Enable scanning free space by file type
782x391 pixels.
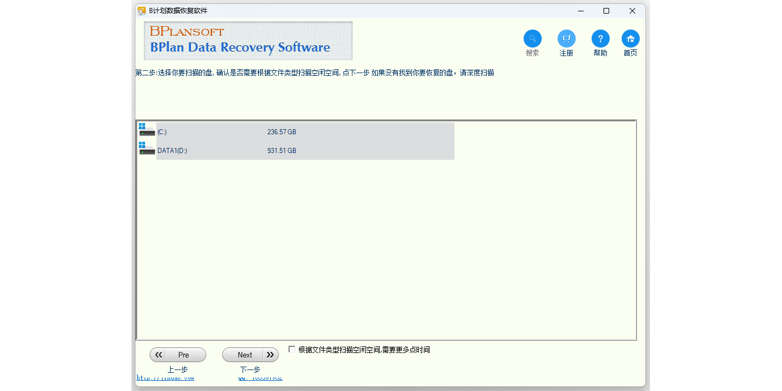pos(292,349)
